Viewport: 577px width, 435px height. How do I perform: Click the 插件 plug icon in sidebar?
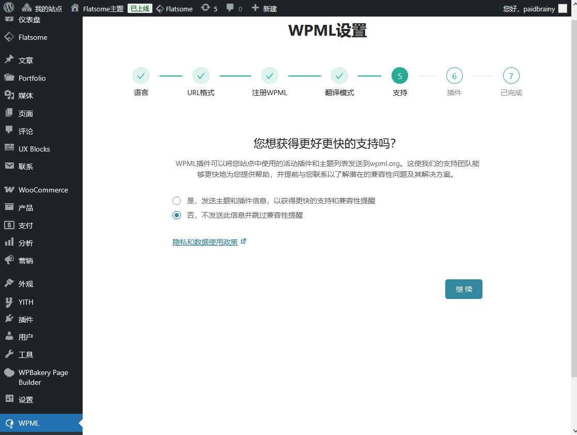9,319
